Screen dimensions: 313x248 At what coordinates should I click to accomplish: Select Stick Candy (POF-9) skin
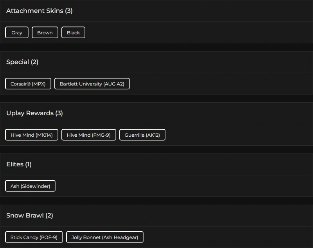[34, 237]
